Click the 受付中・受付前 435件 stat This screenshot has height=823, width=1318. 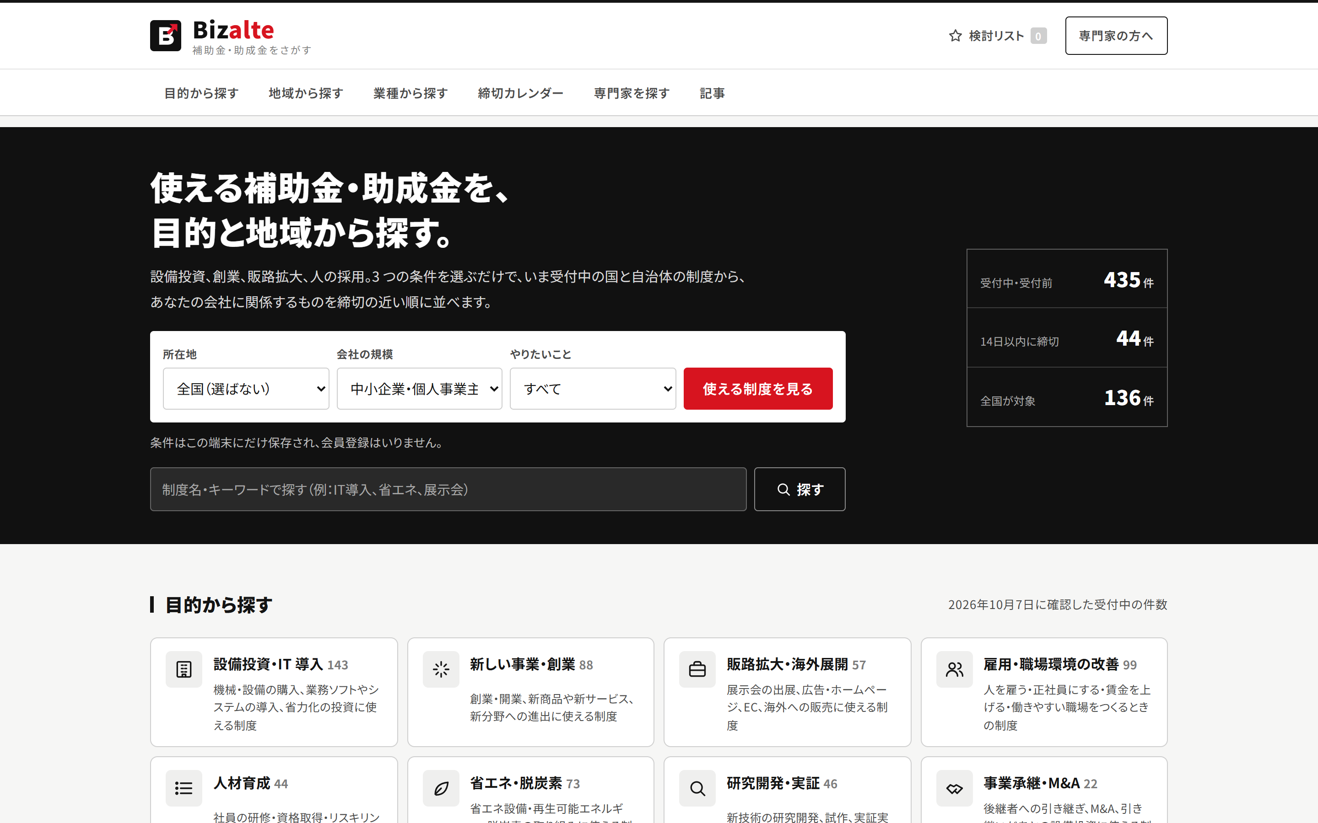pyautogui.click(x=1066, y=279)
